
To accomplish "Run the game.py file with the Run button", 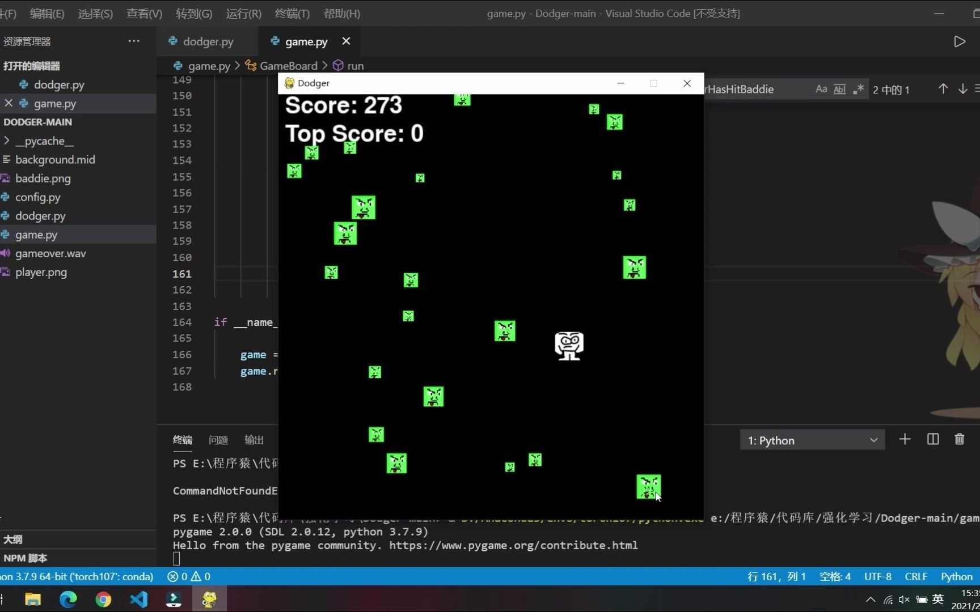I will click(x=960, y=41).
